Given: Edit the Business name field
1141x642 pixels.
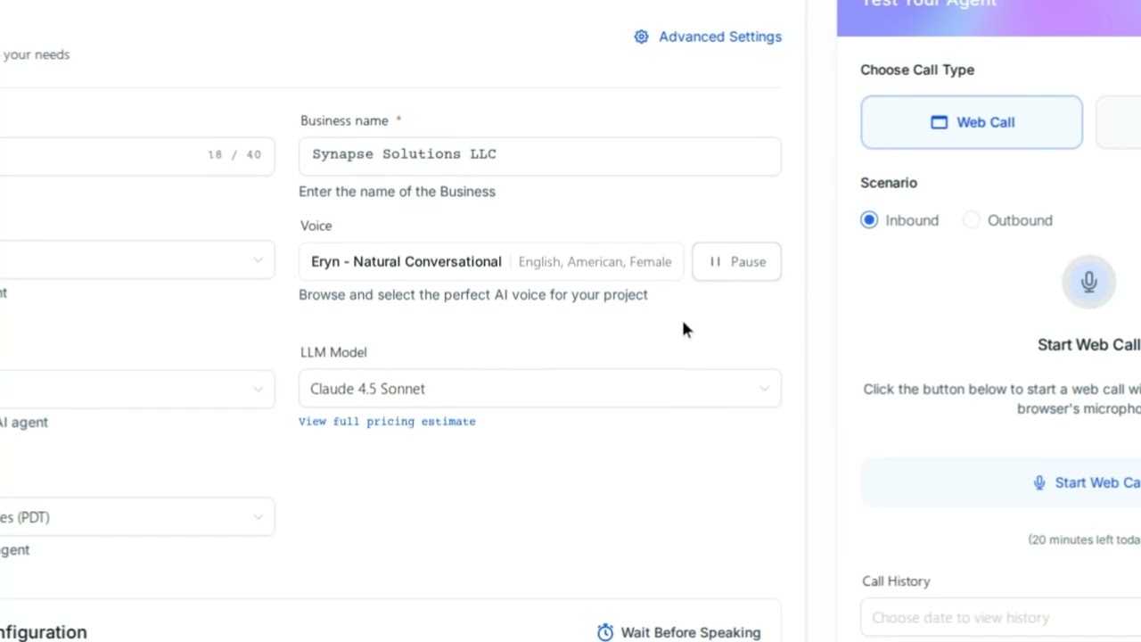Looking at the screenshot, I should (x=540, y=154).
